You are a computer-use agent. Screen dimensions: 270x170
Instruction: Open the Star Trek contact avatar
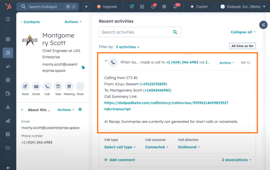click(x=30, y=40)
